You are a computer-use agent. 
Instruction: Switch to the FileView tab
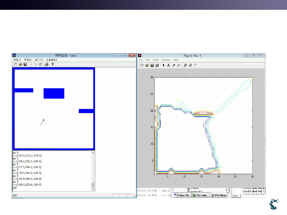[x=219, y=195]
